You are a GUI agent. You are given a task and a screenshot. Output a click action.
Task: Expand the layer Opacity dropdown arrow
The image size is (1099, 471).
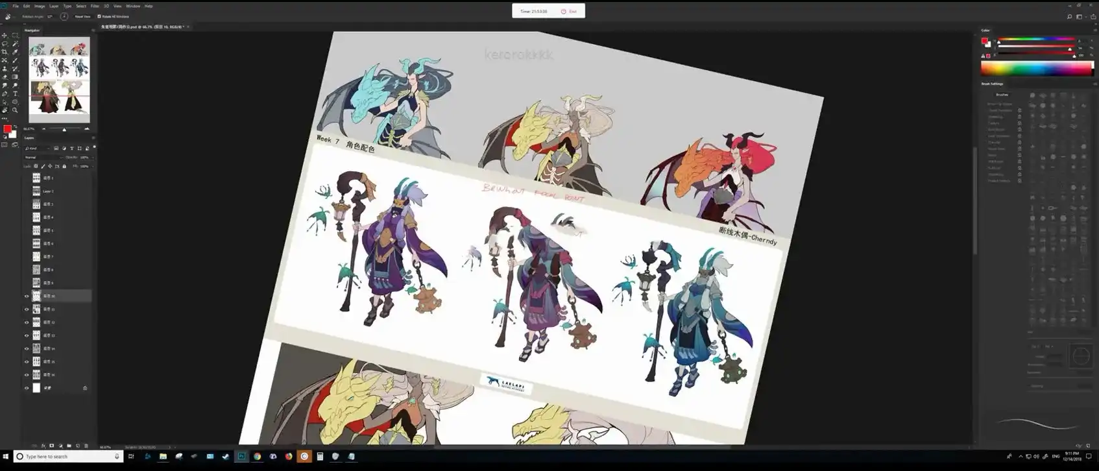pos(92,158)
